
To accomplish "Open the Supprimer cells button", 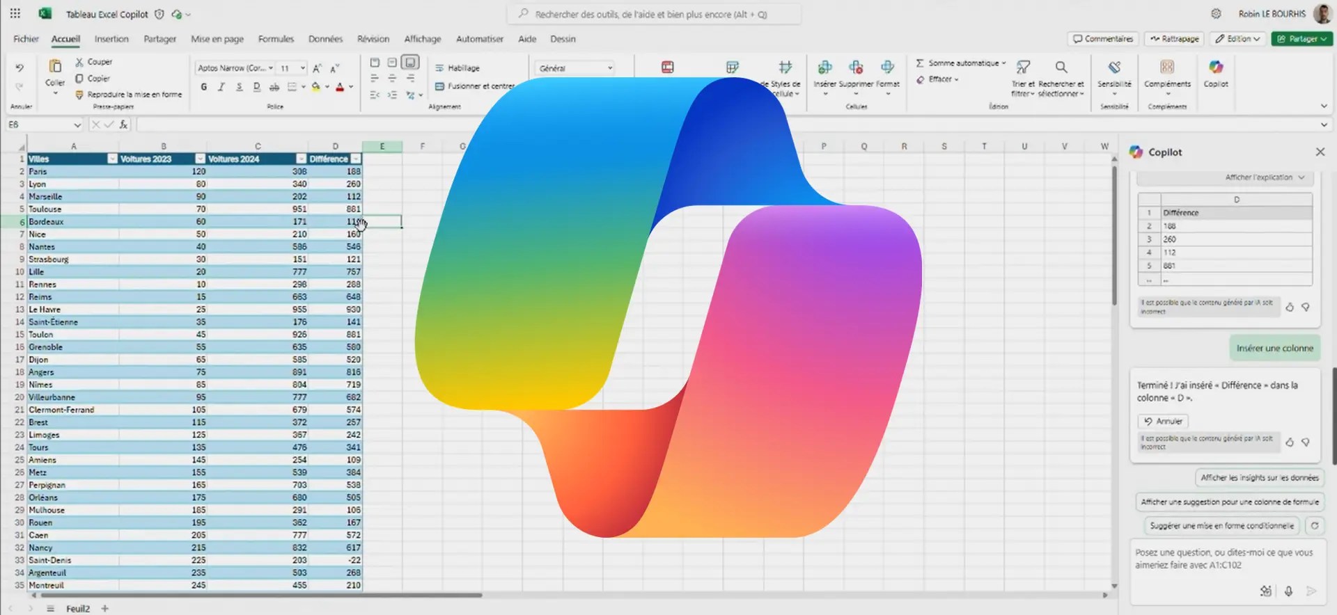I will click(856, 77).
